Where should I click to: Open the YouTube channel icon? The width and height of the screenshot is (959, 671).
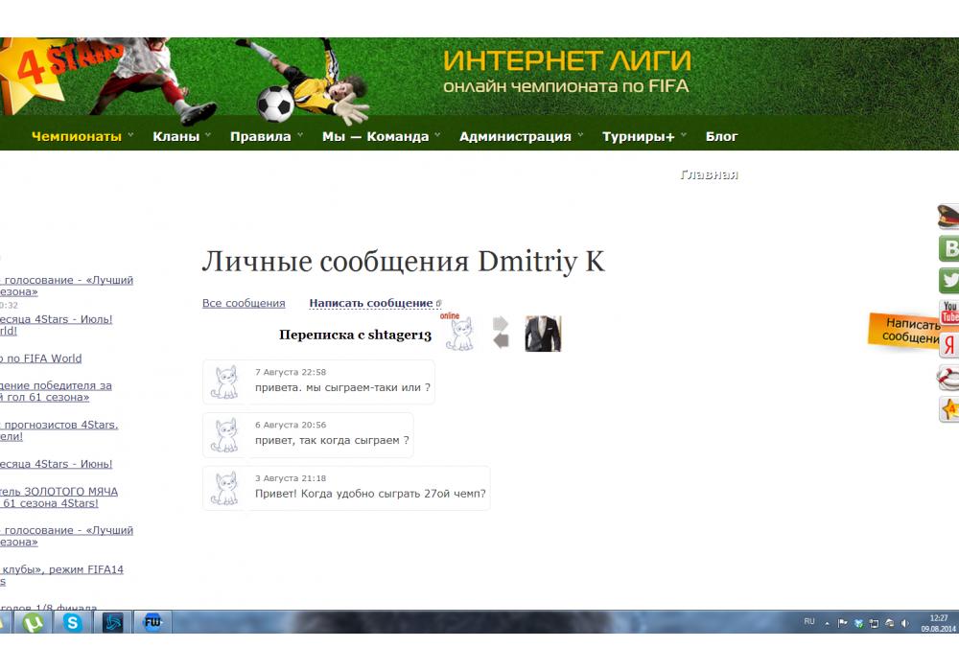pos(948,312)
